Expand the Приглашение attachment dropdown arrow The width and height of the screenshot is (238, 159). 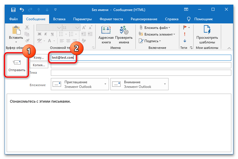[x=105, y=84]
